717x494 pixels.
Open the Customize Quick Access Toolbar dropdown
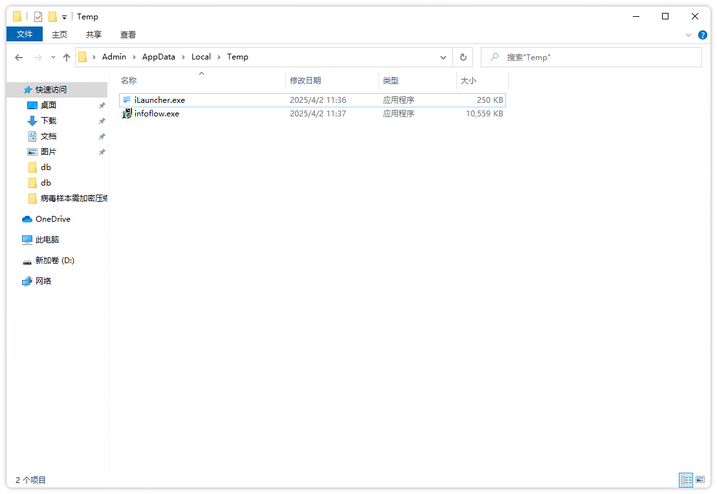click(65, 17)
